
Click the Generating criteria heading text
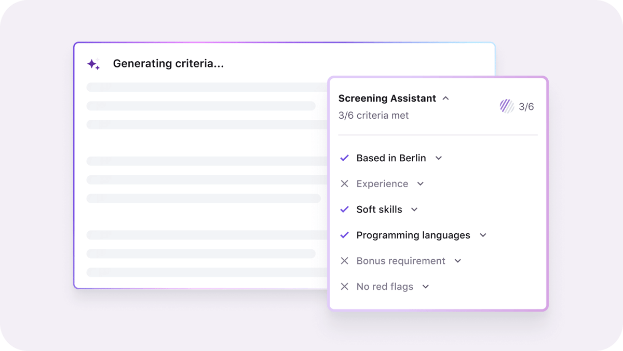coord(168,64)
